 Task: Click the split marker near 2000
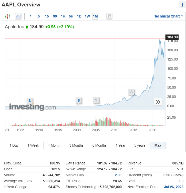(79, 100)
